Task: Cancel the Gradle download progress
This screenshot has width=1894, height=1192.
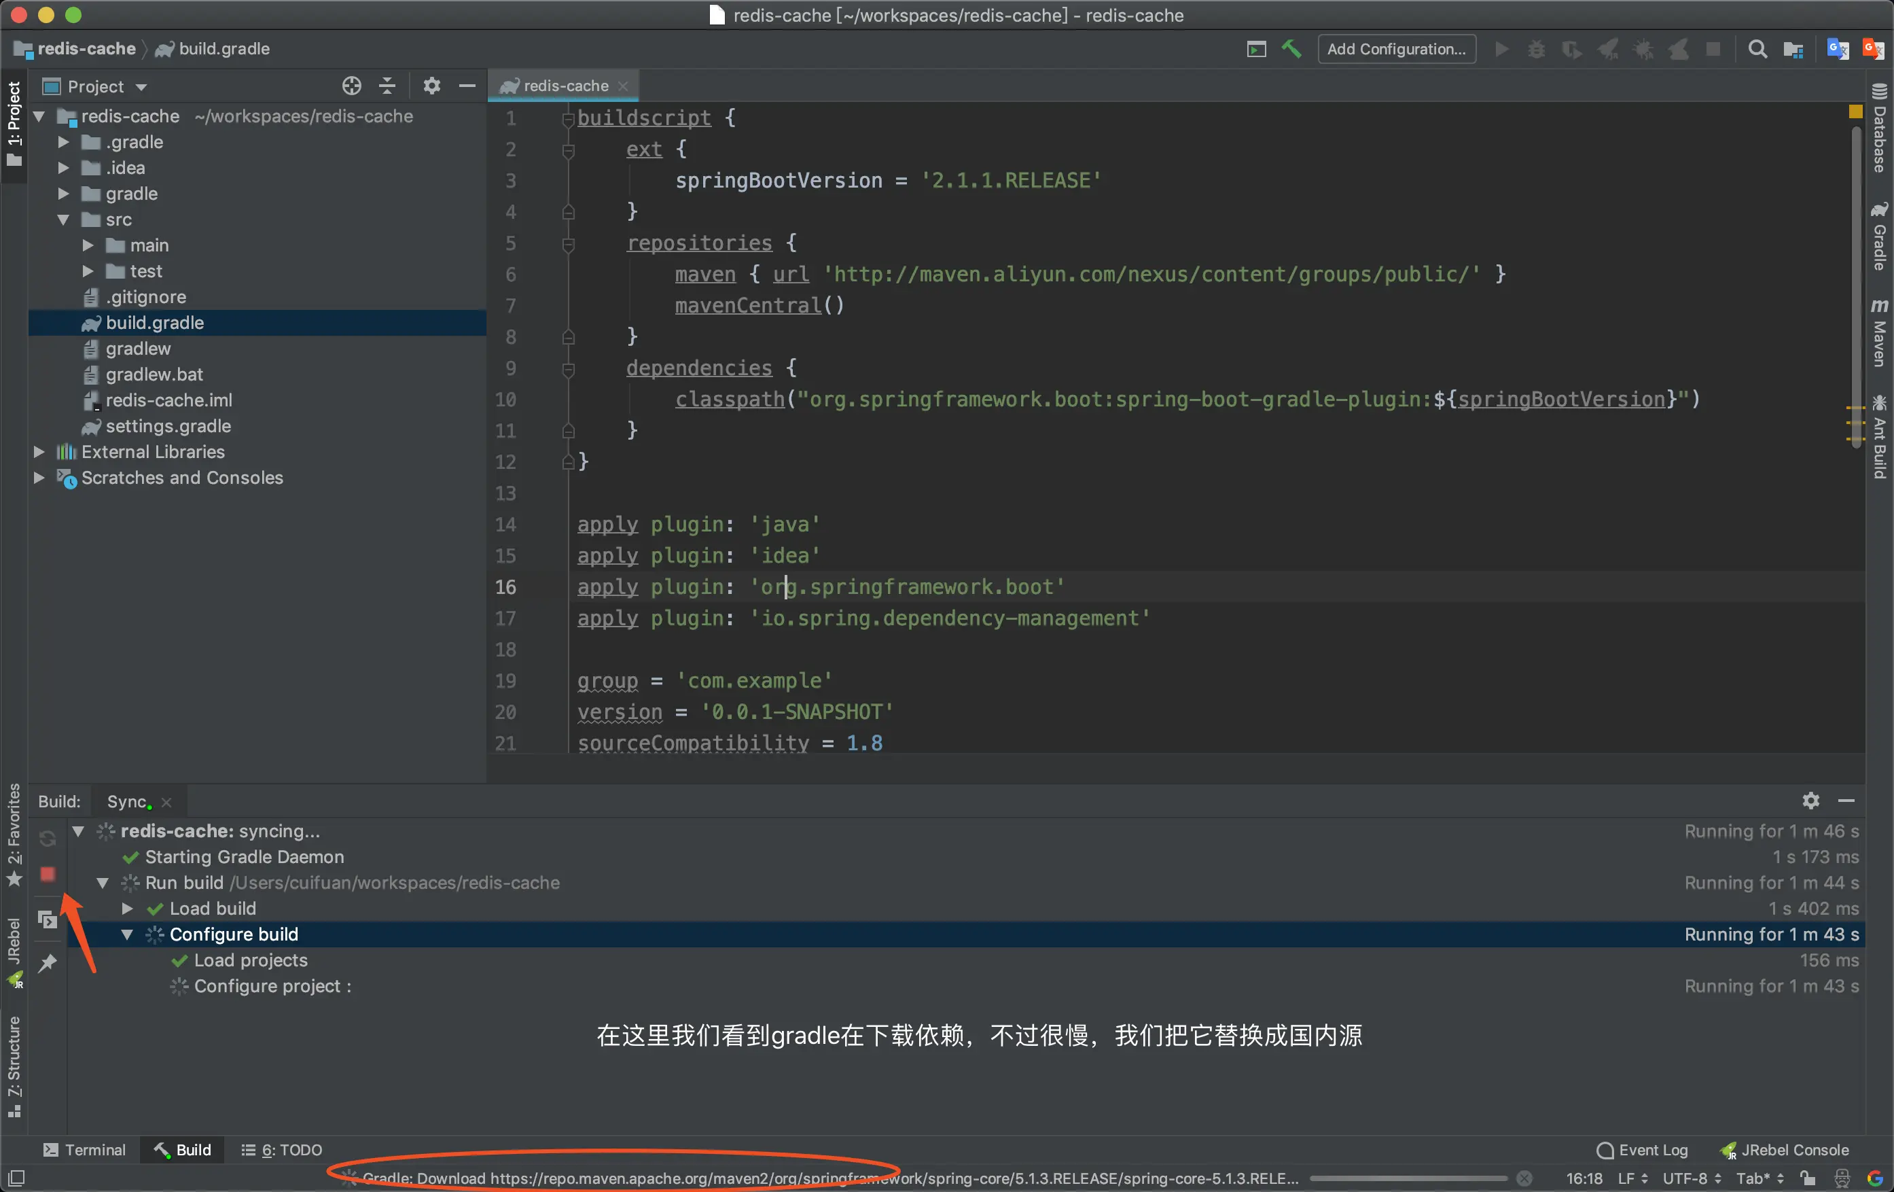Action: [x=1524, y=1178]
